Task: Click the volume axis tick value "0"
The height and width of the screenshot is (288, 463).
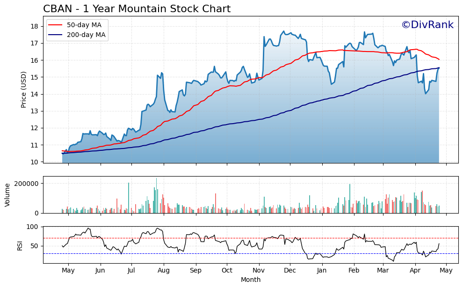Action: pos(36,213)
